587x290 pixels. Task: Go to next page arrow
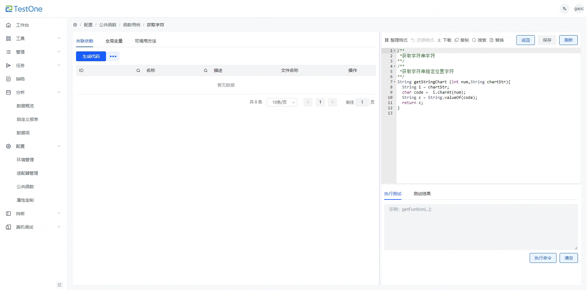click(x=332, y=102)
